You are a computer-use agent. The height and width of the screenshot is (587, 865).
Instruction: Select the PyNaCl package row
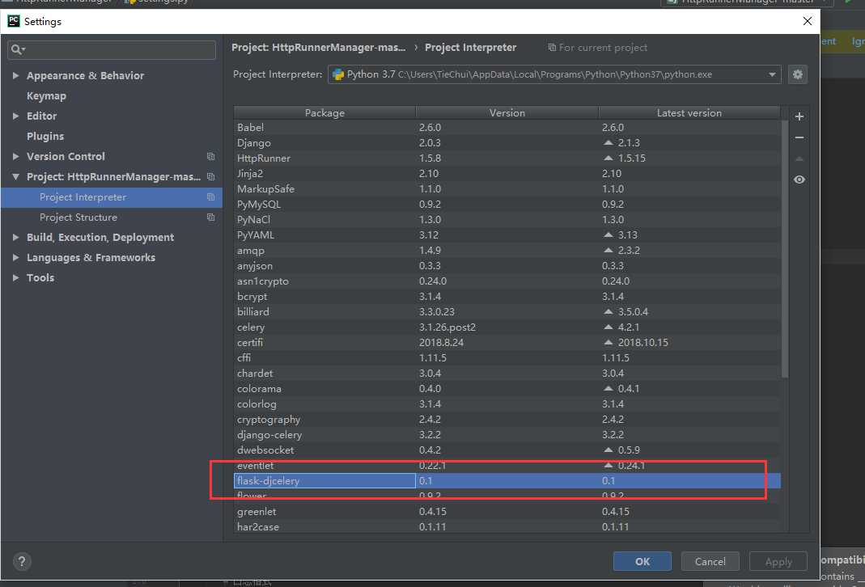coord(507,219)
